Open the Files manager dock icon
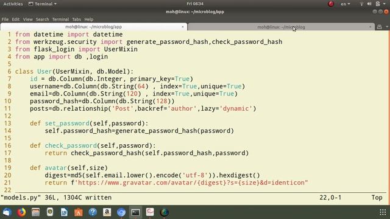 tap(35, 212)
